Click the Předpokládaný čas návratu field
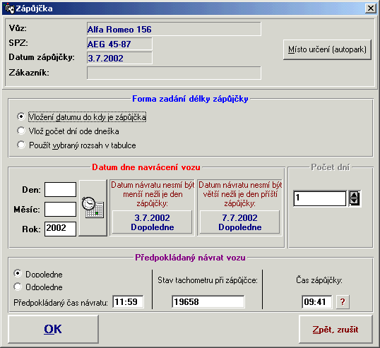Viewport: 380px width, 348px height. [x=128, y=302]
